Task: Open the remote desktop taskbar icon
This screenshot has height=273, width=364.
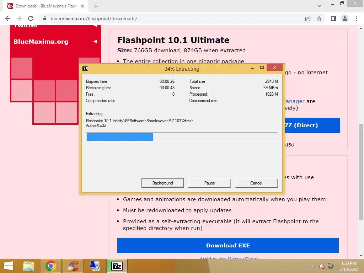Action: (x=95, y=266)
